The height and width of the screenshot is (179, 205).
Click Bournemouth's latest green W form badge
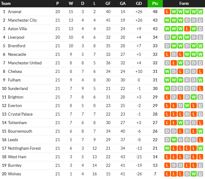pos(200,131)
